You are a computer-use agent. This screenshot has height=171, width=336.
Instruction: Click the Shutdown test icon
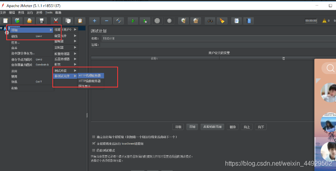coord(169,20)
